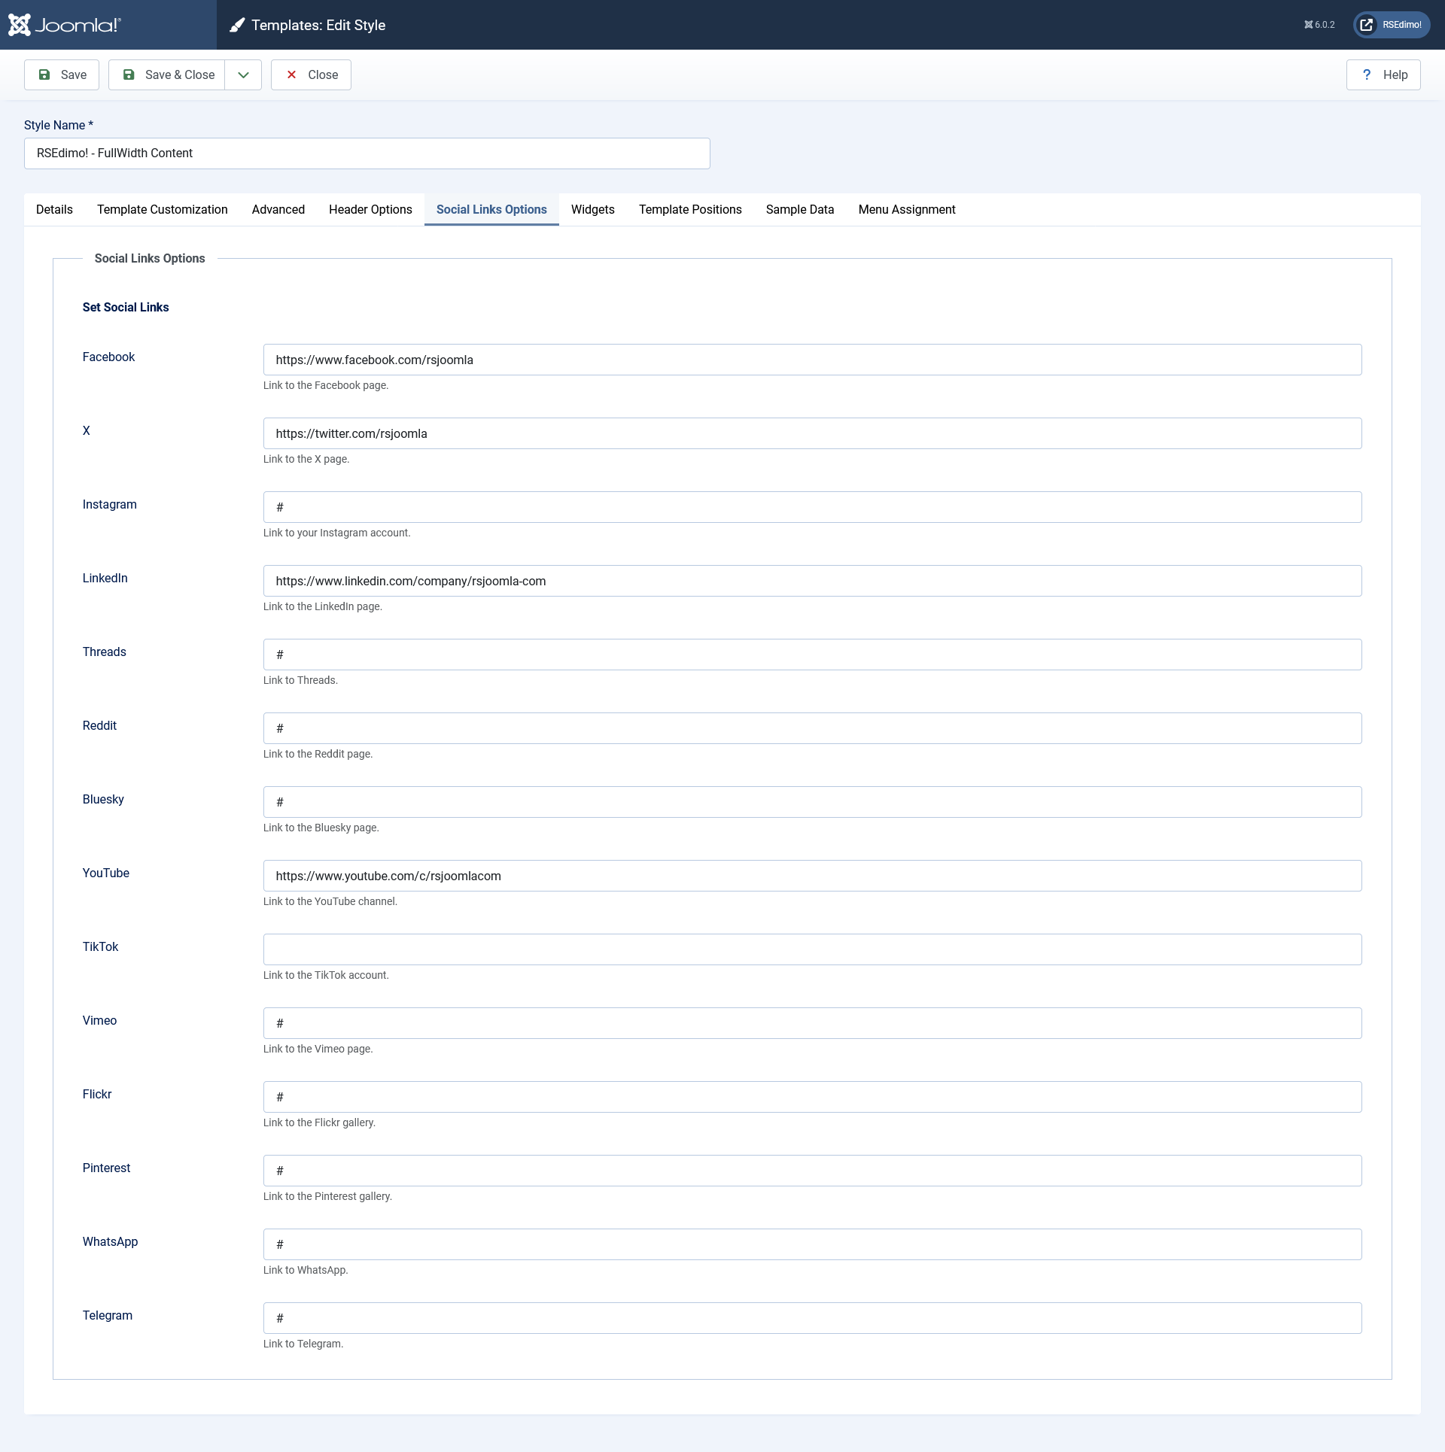Click the paintbrush Templates title icon
This screenshot has width=1445, height=1452.
237,25
